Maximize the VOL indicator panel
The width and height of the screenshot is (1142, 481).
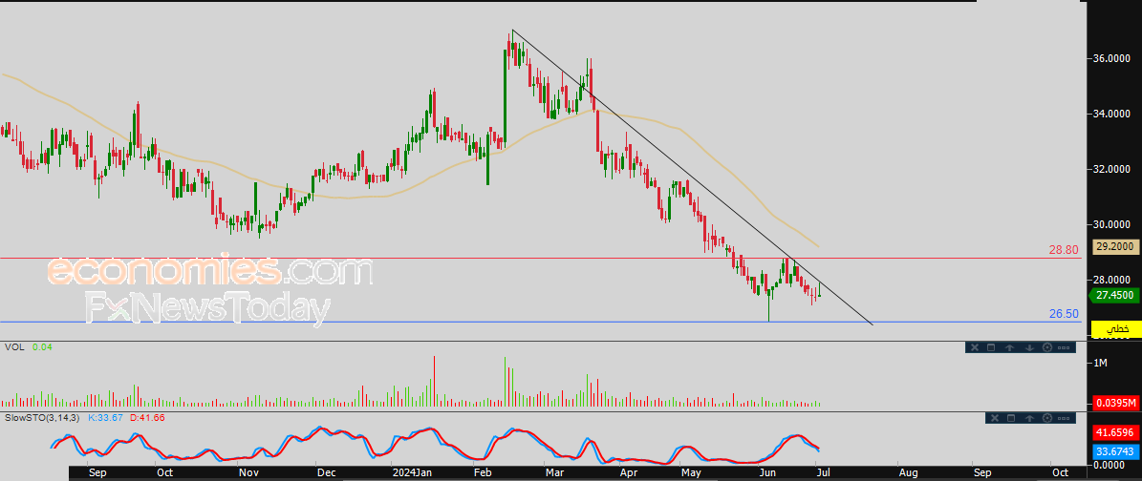click(991, 347)
